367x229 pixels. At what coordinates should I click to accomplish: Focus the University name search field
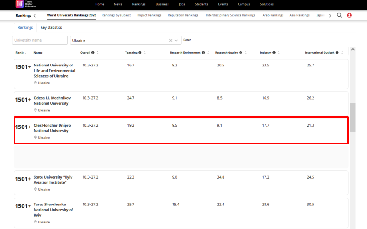click(x=40, y=41)
